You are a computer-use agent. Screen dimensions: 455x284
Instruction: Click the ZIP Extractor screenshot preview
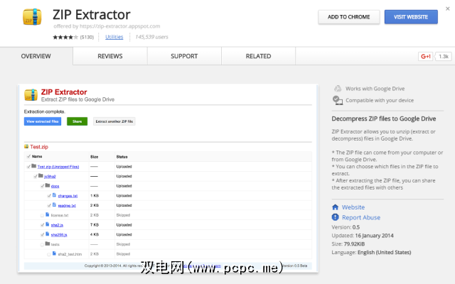(168, 178)
